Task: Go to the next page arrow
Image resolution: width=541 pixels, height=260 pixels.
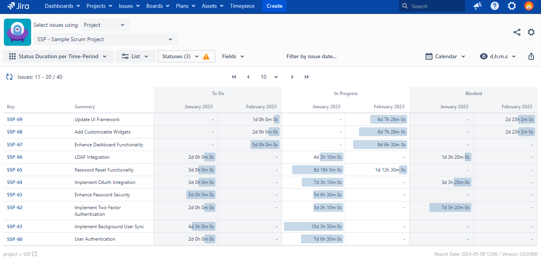Action: (x=292, y=77)
